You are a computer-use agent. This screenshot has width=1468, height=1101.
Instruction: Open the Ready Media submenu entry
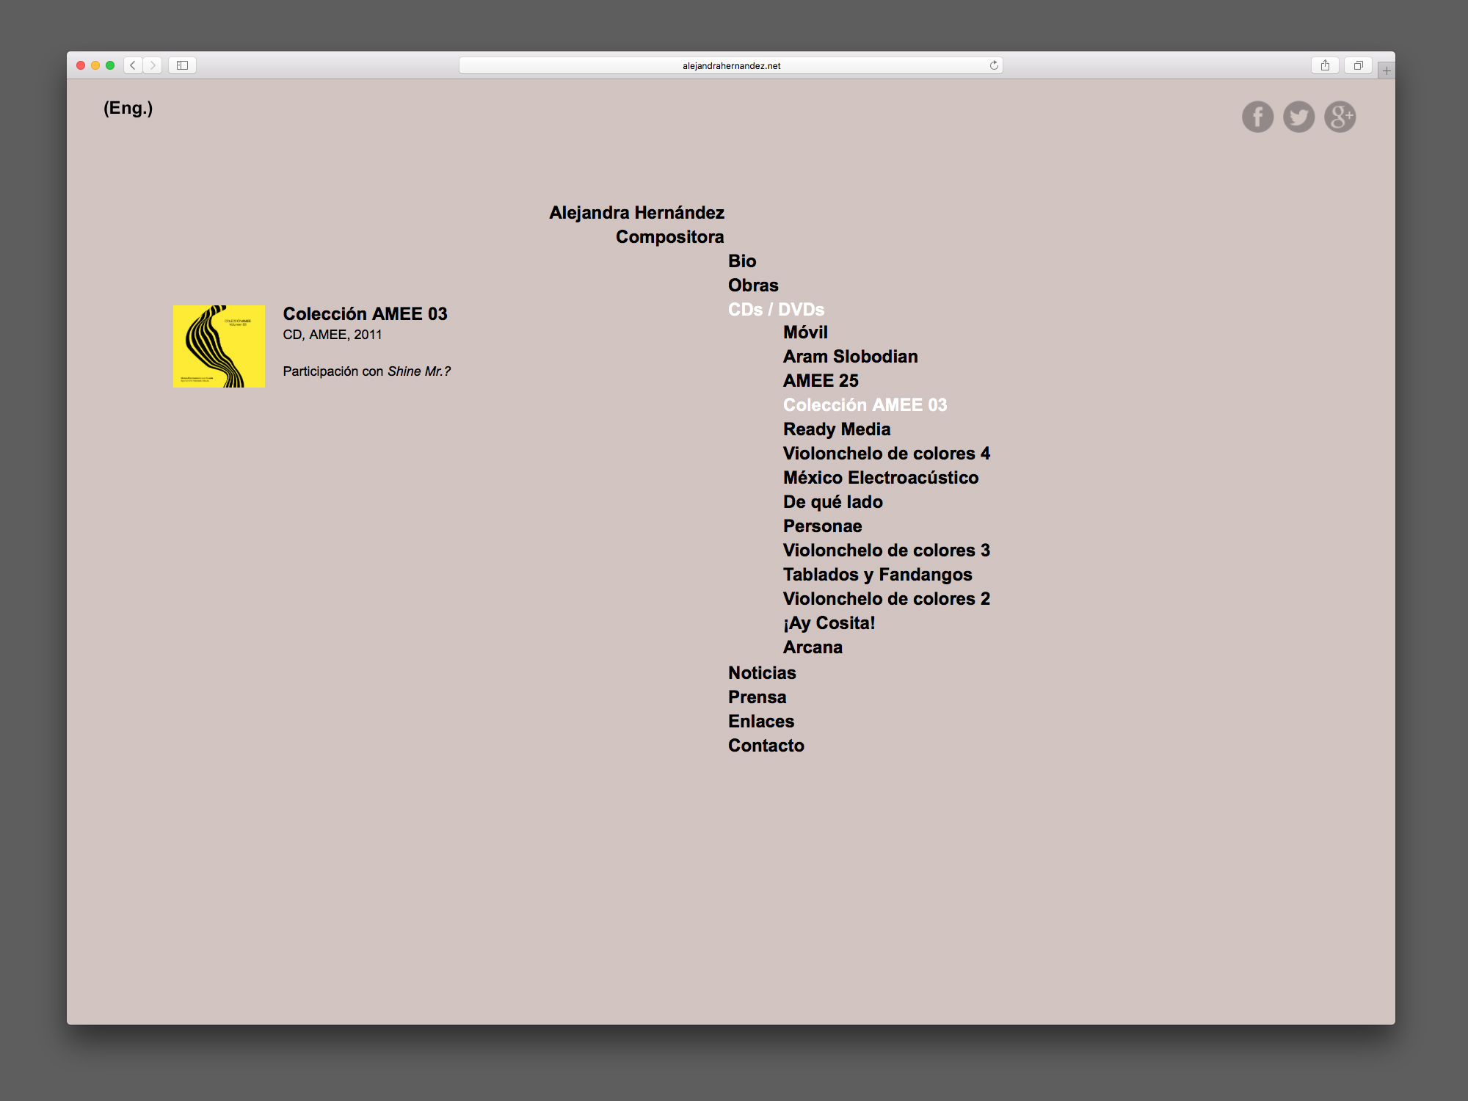click(x=837, y=429)
